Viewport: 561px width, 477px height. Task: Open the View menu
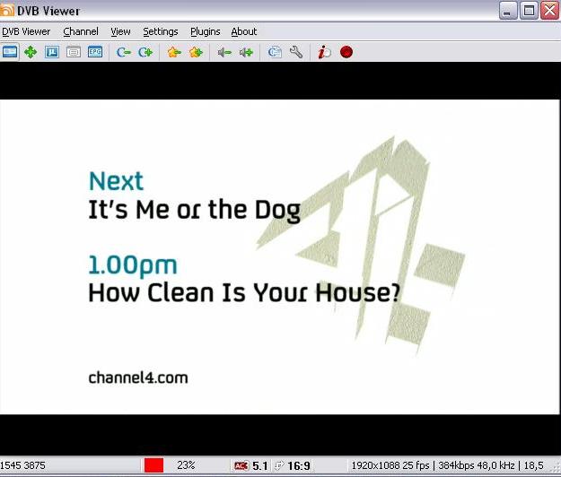click(x=120, y=31)
